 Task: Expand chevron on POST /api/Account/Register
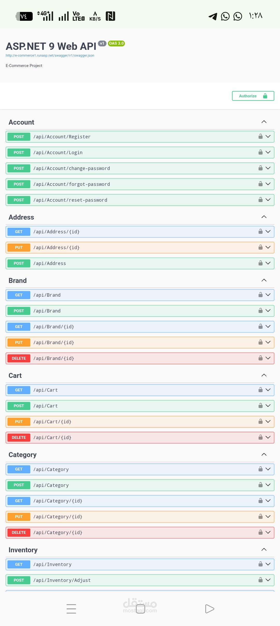[268, 136]
